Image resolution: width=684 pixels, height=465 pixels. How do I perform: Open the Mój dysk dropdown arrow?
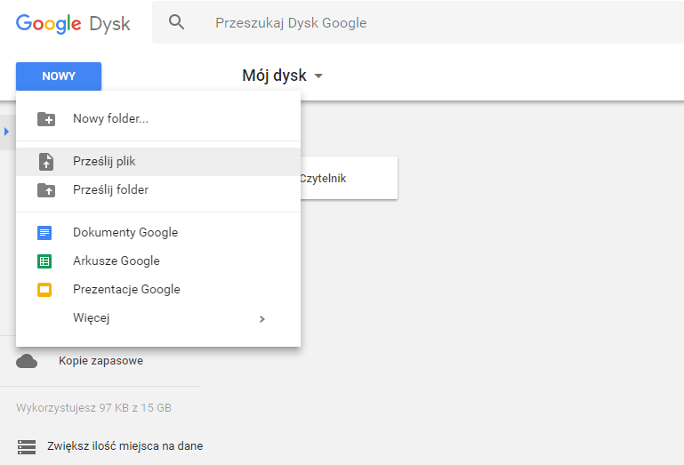[x=318, y=76]
